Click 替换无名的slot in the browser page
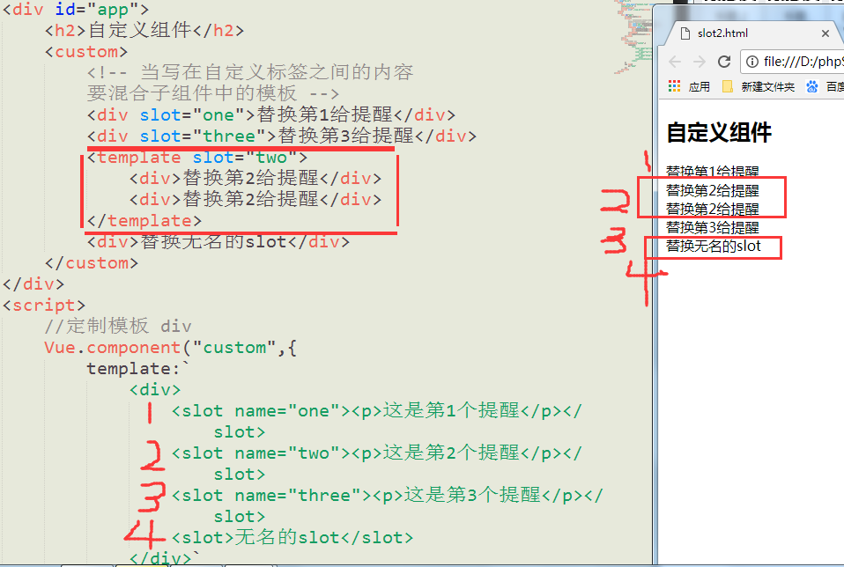Image resolution: width=844 pixels, height=567 pixels. [x=714, y=246]
